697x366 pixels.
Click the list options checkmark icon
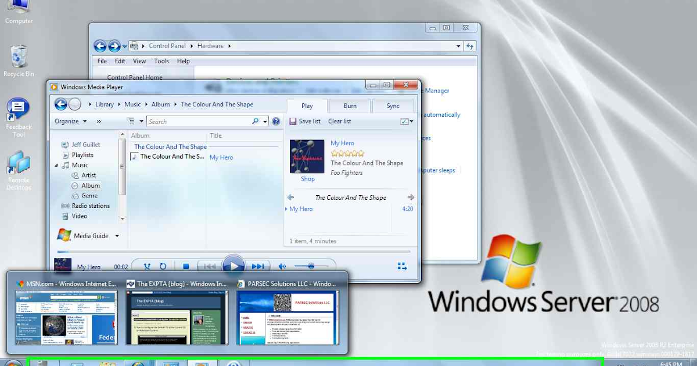coord(404,121)
